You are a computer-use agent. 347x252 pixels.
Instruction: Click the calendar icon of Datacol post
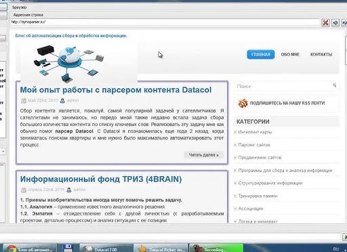click(x=24, y=101)
